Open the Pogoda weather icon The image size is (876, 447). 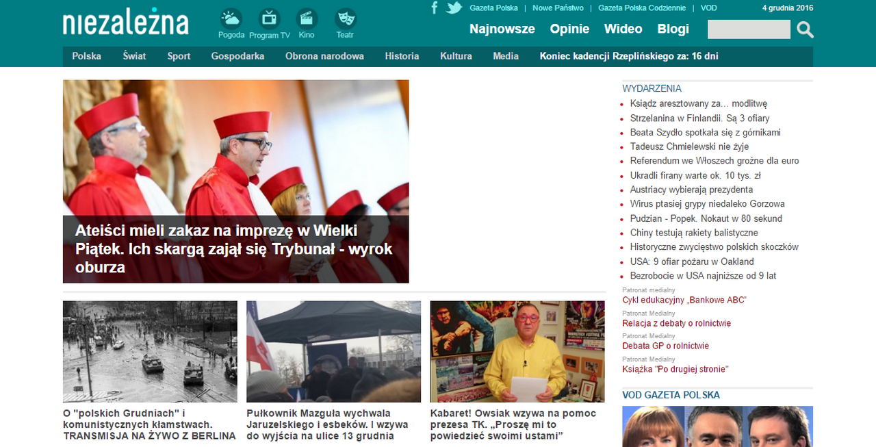pos(231,19)
